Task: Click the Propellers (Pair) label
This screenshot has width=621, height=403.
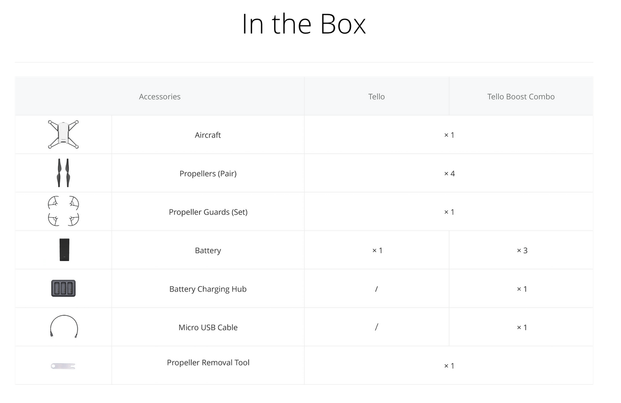Action: tap(208, 173)
